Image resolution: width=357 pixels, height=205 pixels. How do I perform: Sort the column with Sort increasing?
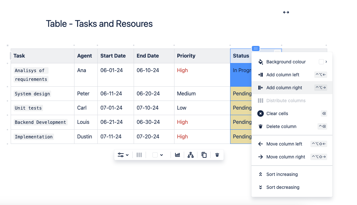(282, 174)
